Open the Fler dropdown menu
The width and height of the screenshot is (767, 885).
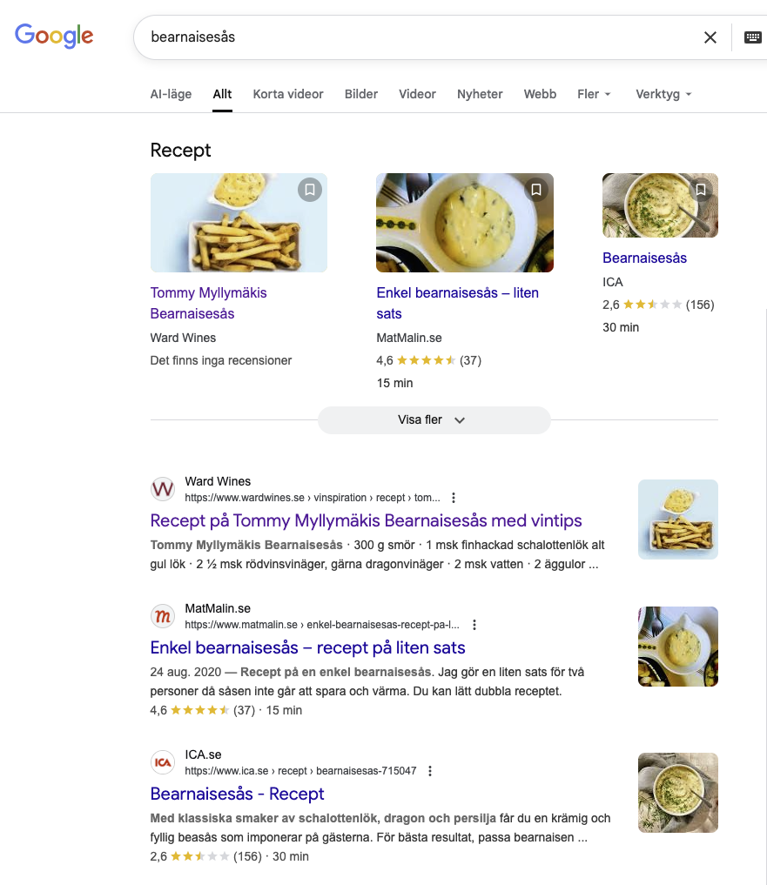pos(594,94)
